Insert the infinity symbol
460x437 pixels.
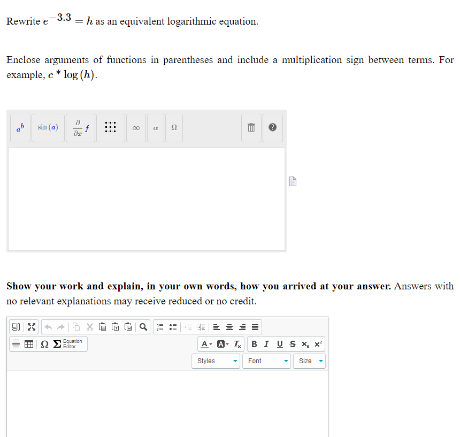click(x=136, y=128)
